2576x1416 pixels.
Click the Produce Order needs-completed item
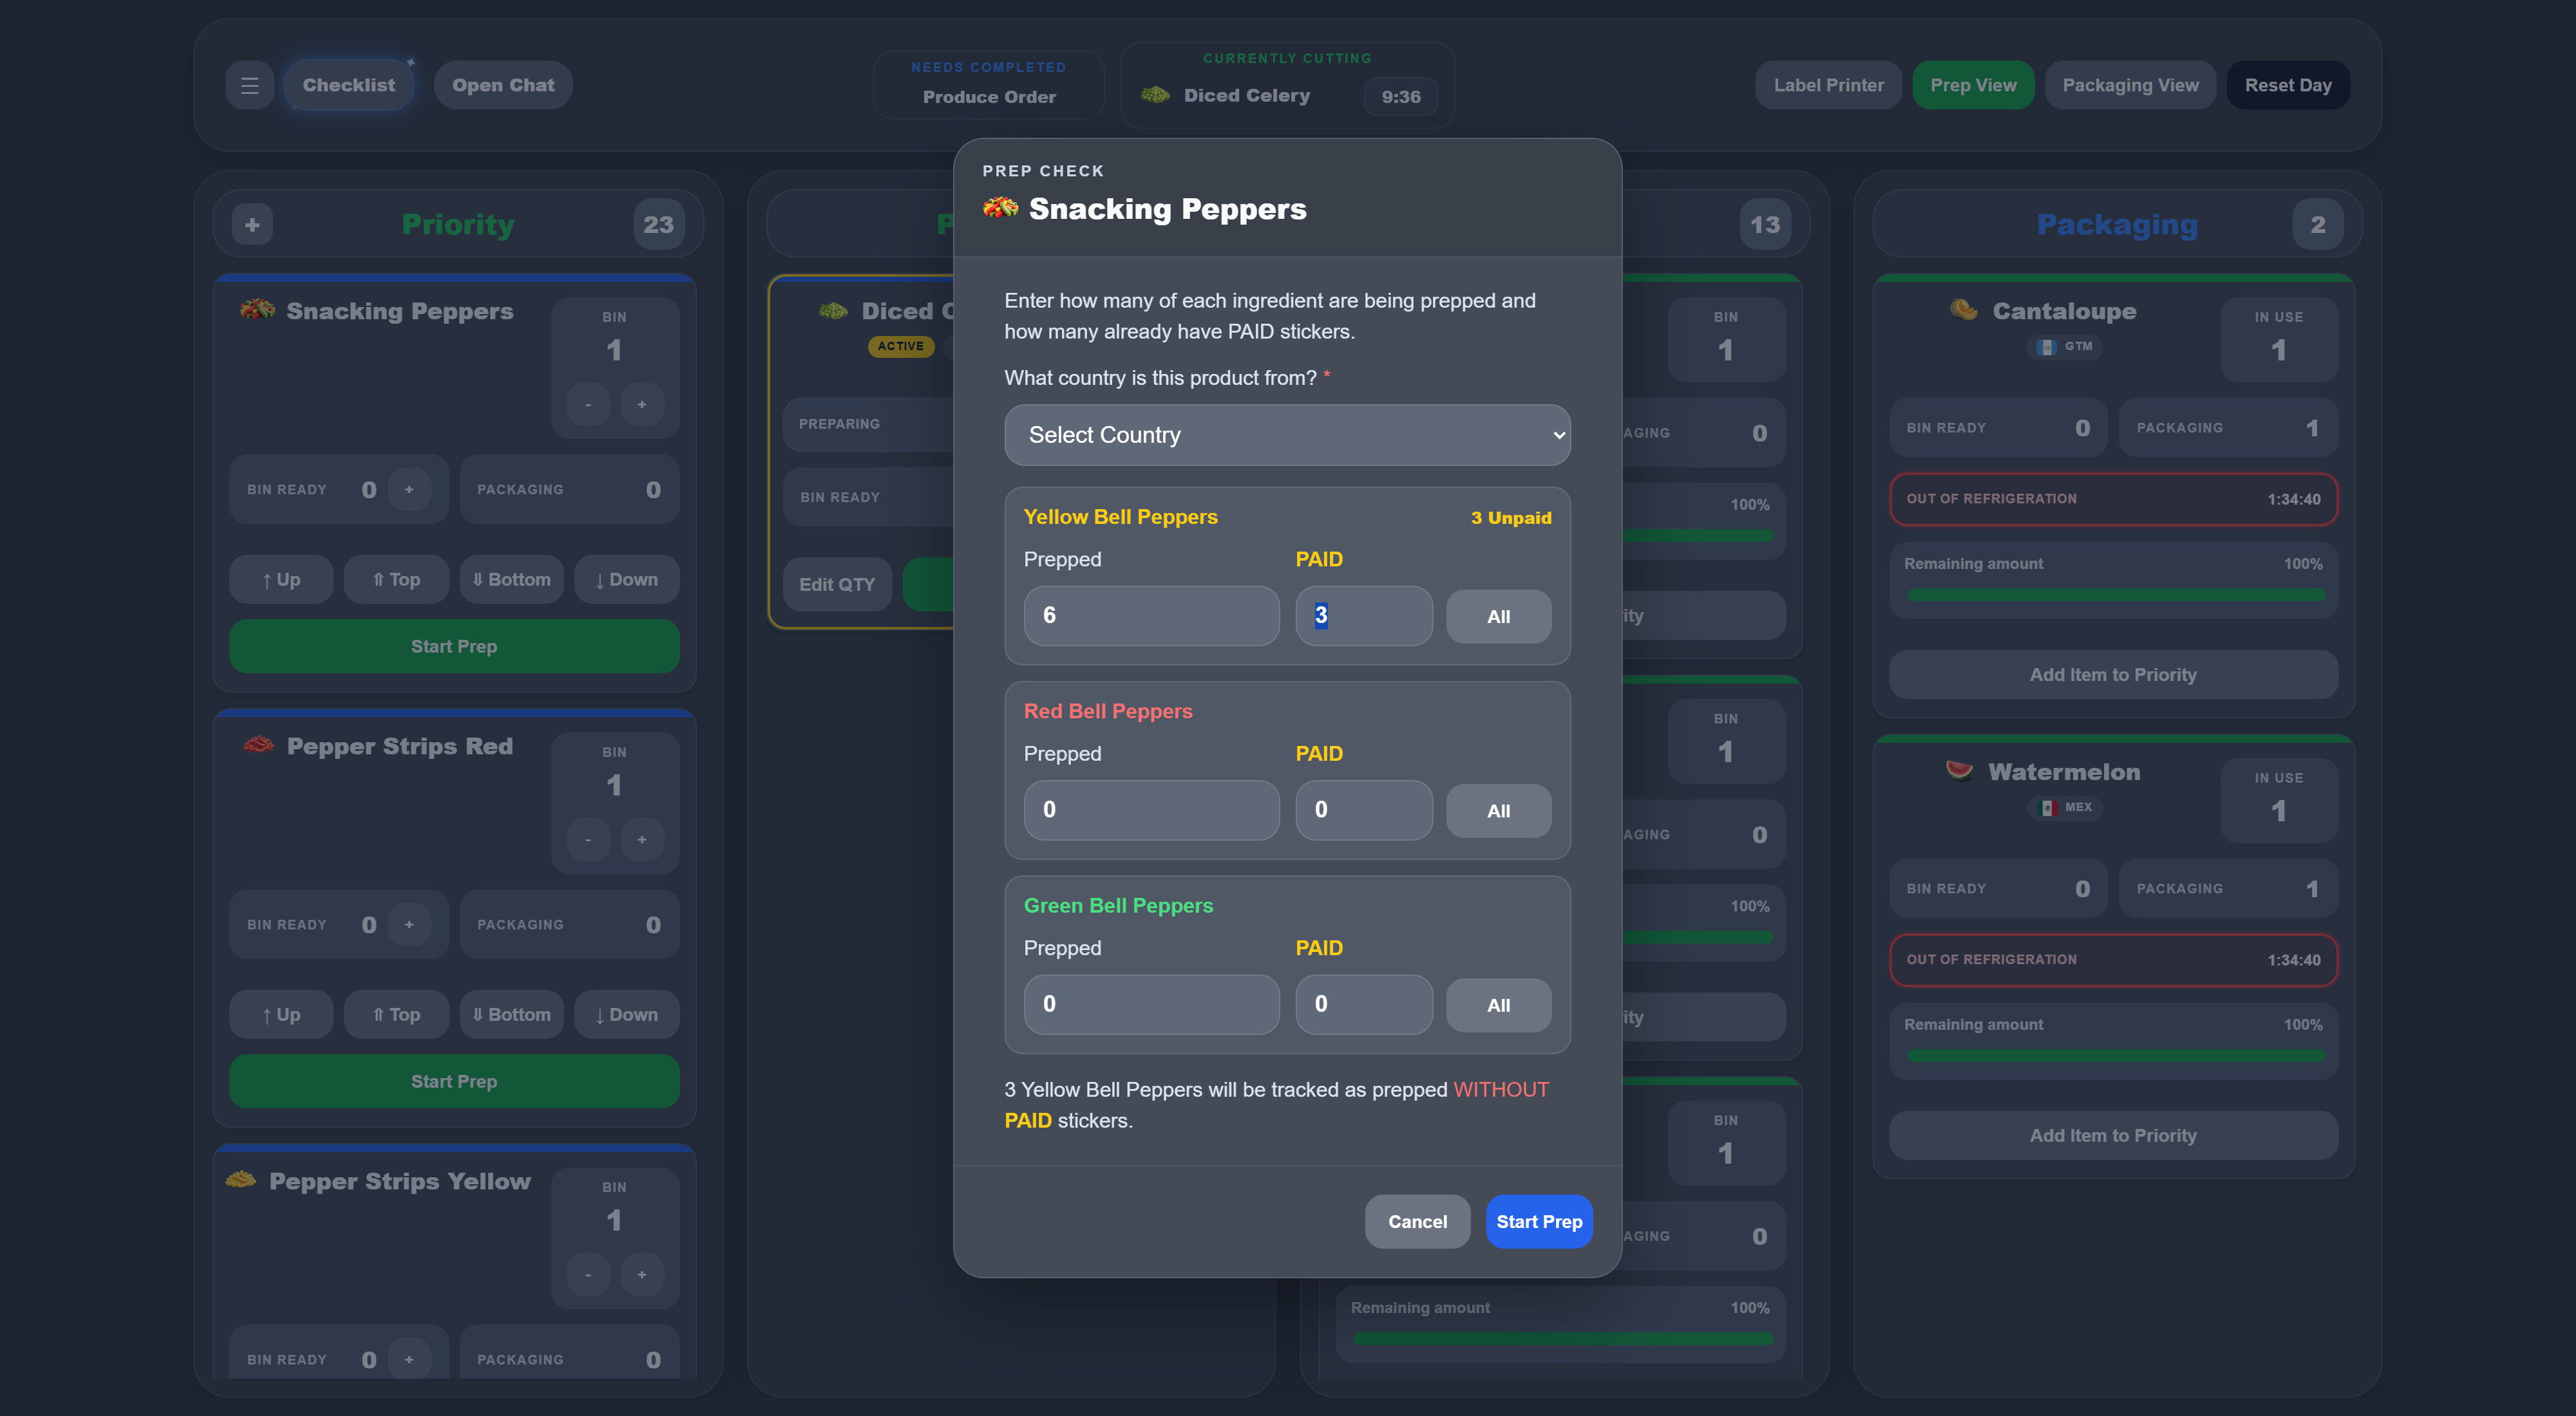click(989, 97)
